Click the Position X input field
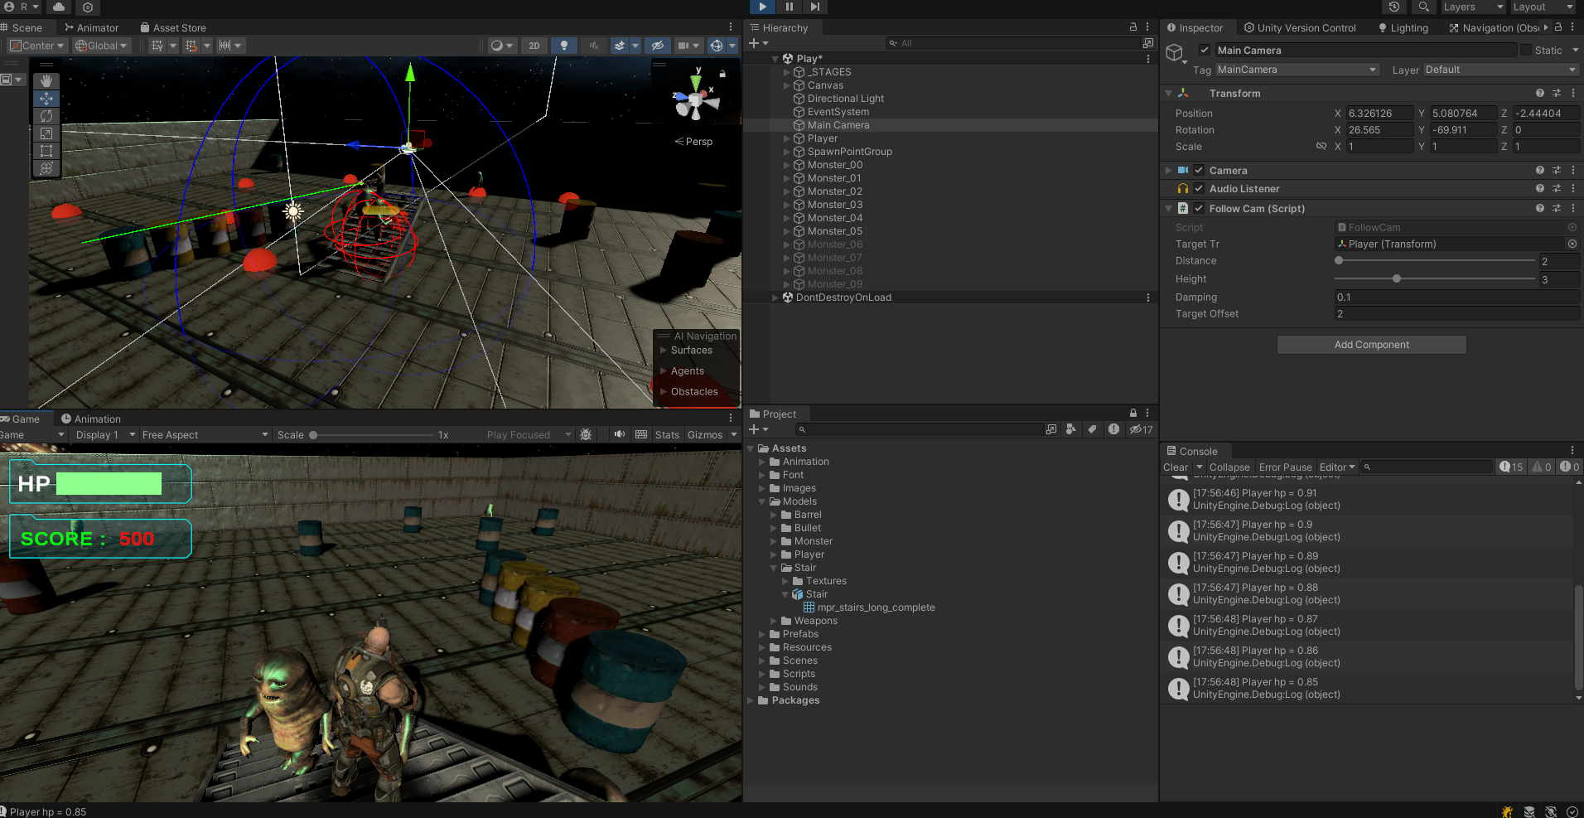Viewport: 1584px width, 818px height. (x=1379, y=113)
